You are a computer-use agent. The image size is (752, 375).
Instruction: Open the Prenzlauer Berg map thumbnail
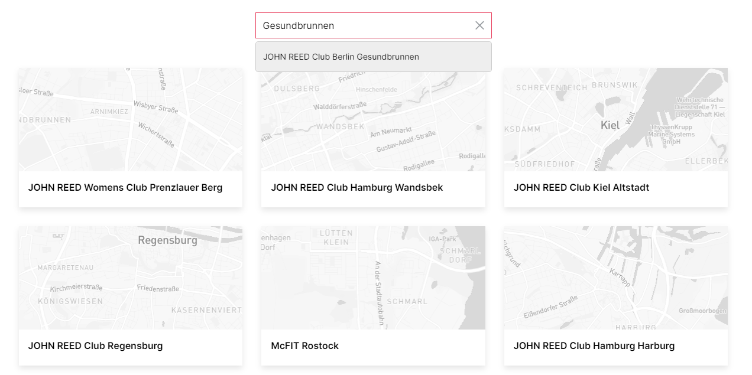(131, 119)
